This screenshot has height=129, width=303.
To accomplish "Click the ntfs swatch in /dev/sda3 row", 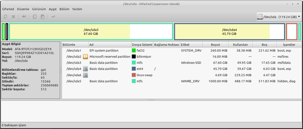I will click(134, 63).
